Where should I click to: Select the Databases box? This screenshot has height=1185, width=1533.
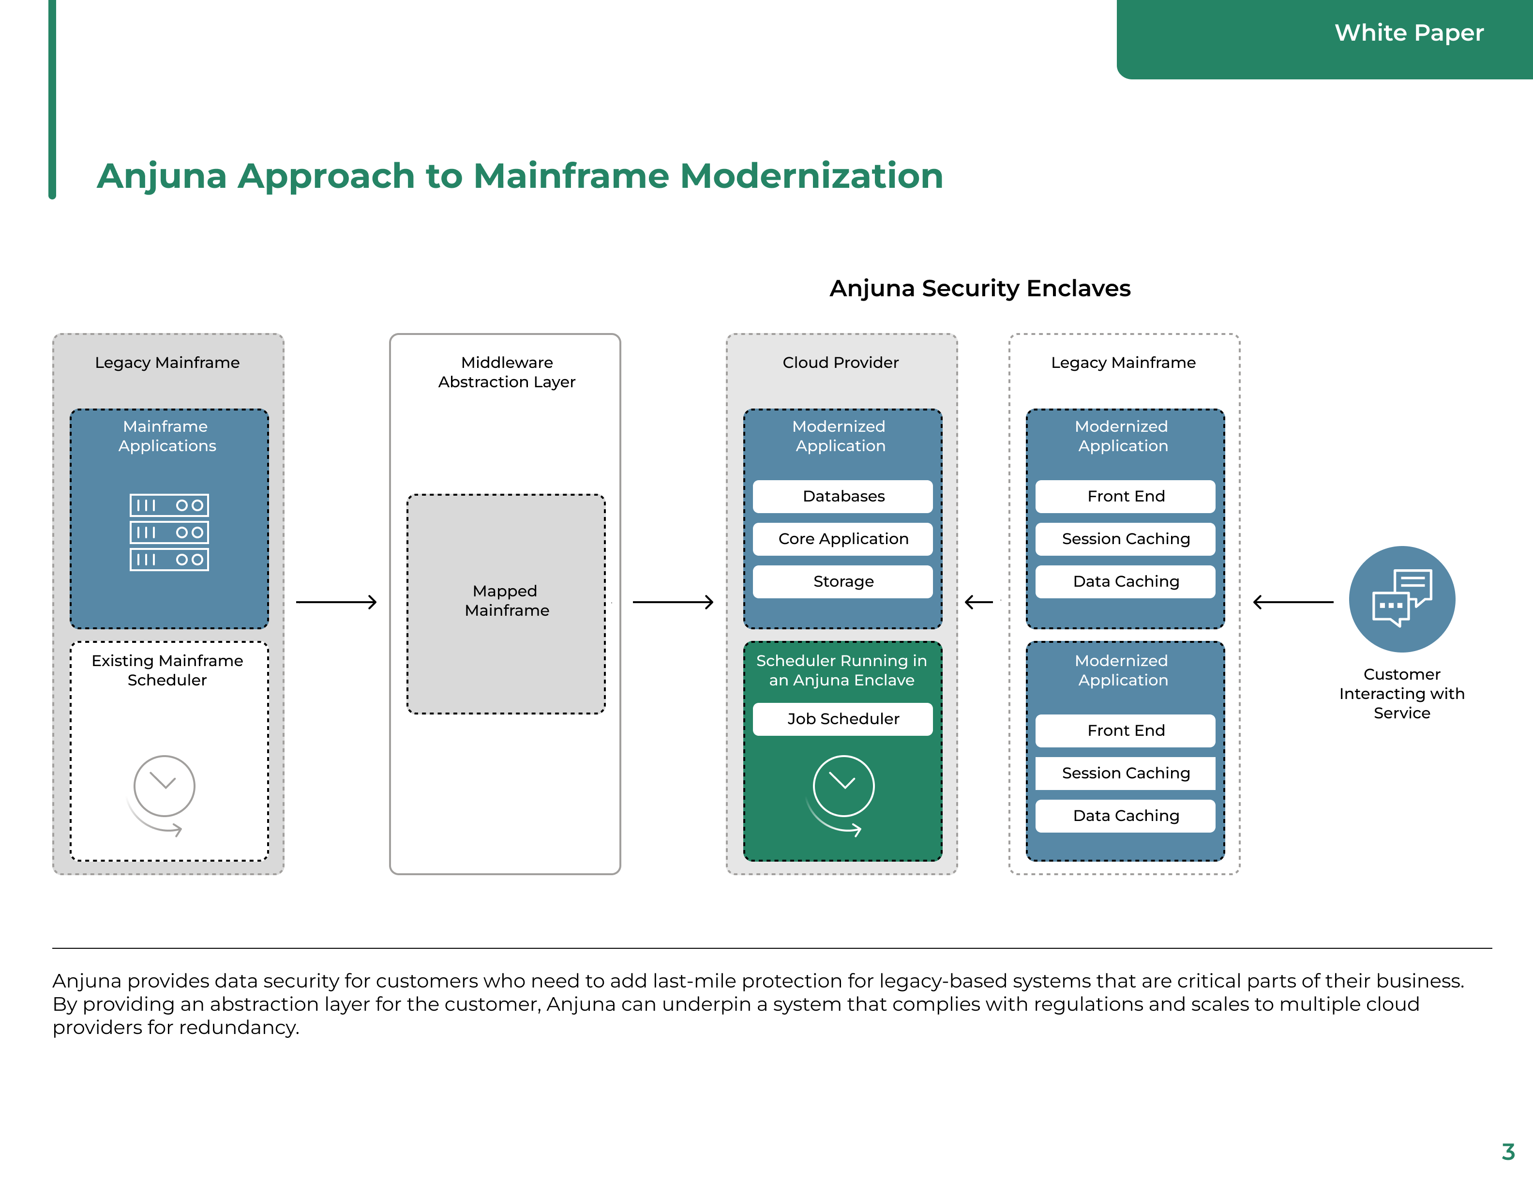pyautogui.click(x=842, y=496)
